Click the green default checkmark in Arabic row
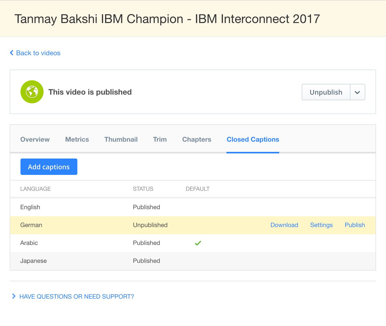The width and height of the screenshot is (386, 326). point(198,243)
